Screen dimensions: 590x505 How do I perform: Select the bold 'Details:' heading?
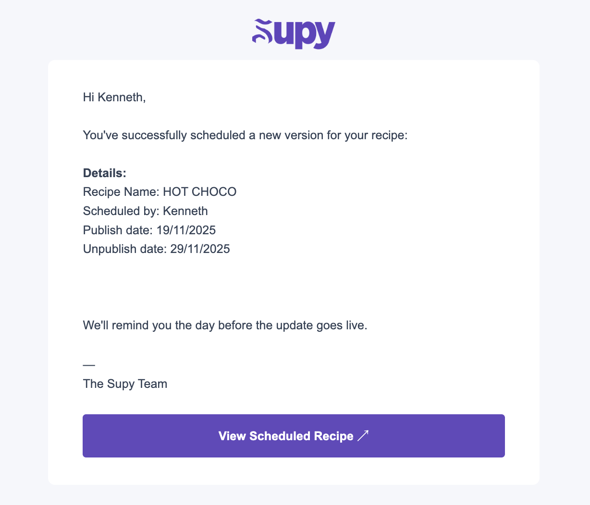(104, 173)
